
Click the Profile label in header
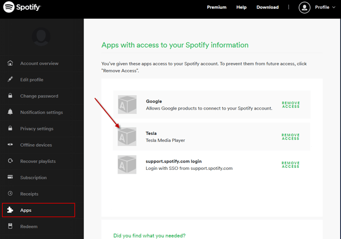click(322, 7)
